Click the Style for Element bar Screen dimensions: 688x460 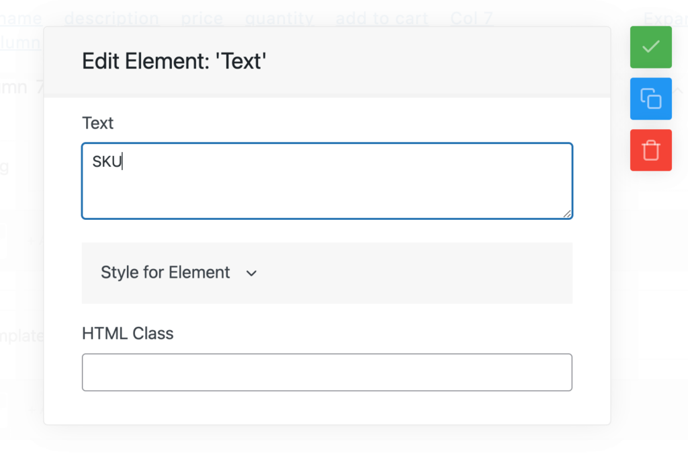click(x=327, y=273)
